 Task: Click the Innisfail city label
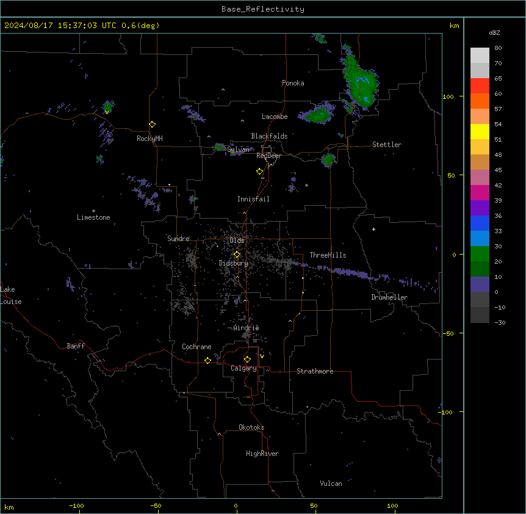[x=253, y=199]
